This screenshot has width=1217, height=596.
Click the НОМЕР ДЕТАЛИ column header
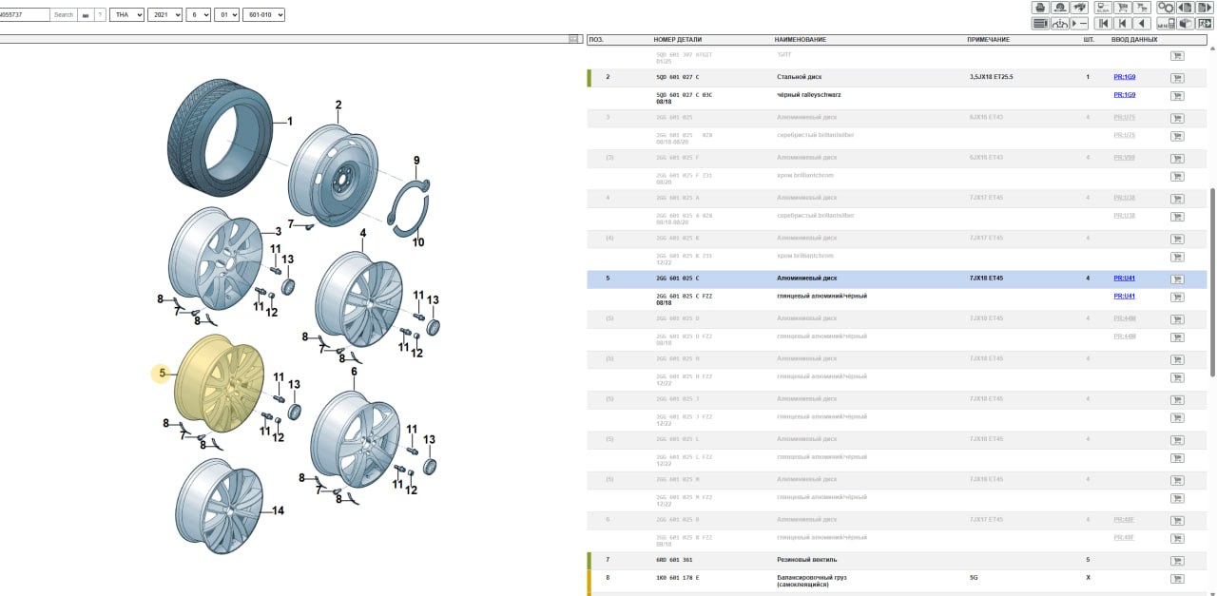pyautogui.click(x=678, y=40)
